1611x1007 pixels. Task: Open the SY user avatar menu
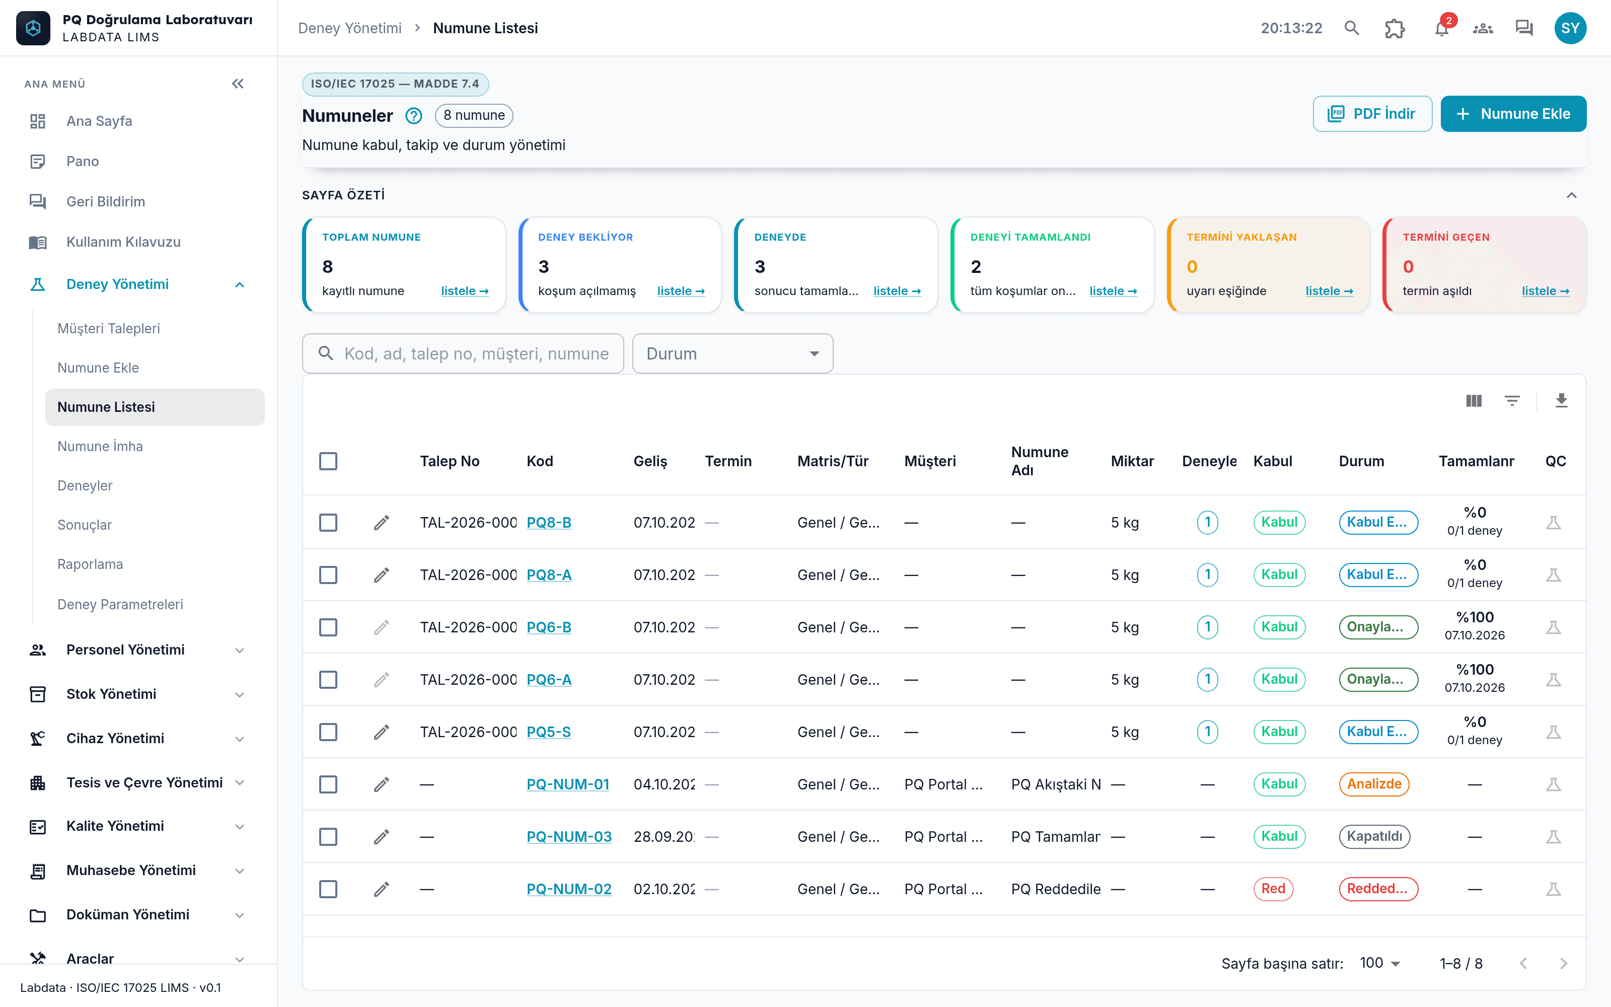point(1570,28)
